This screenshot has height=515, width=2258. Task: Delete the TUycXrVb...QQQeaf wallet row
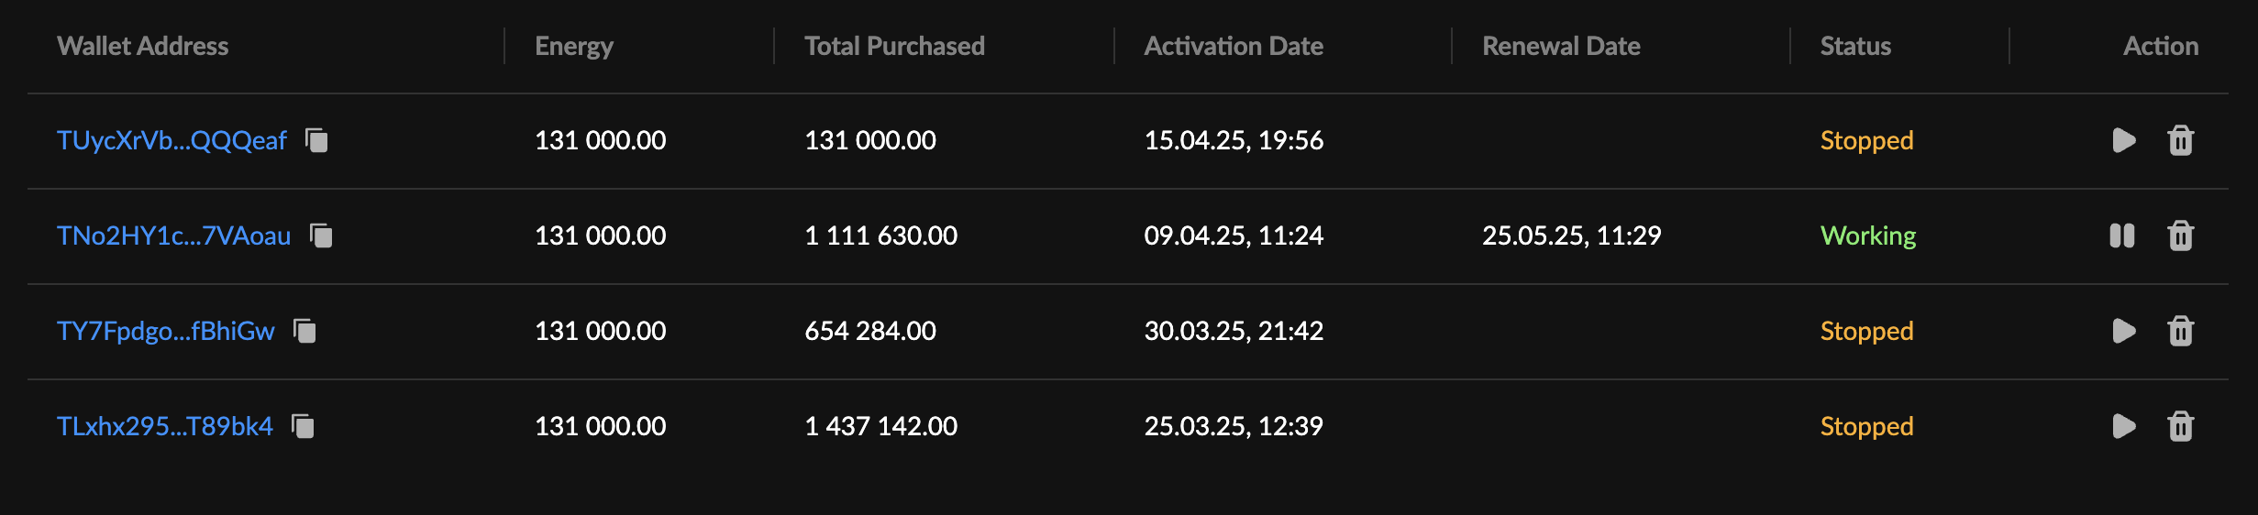(2181, 140)
